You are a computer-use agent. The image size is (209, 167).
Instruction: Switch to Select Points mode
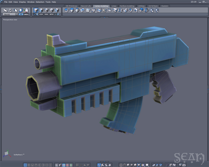click(51, 10)
